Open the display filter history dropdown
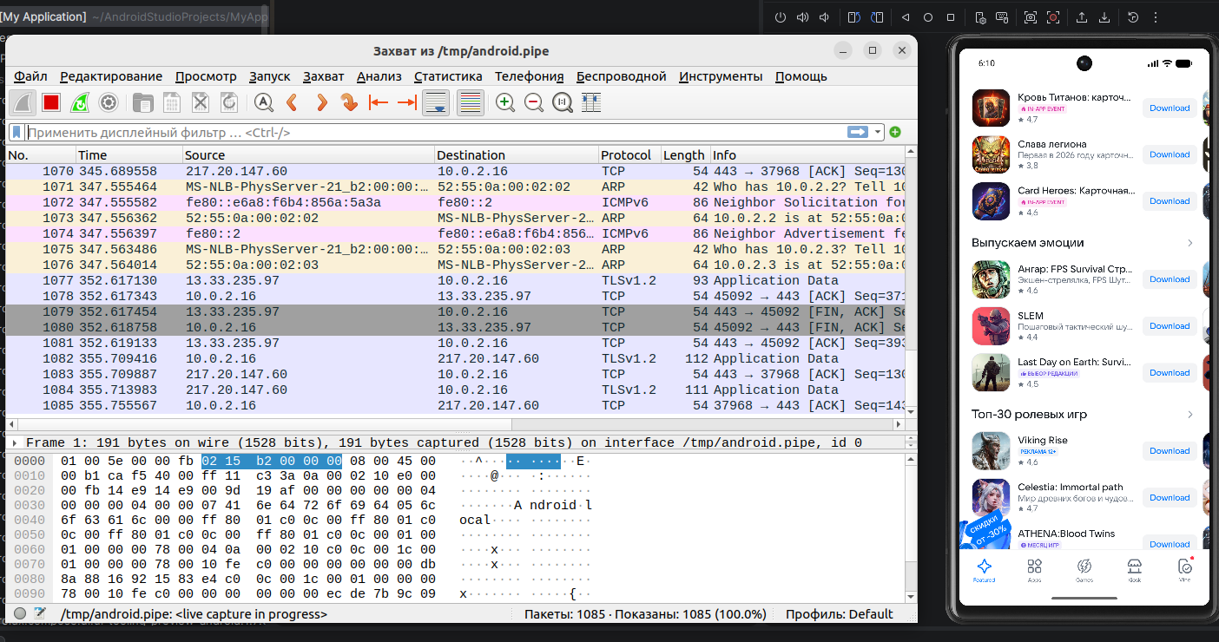 (x=880, y=133)
